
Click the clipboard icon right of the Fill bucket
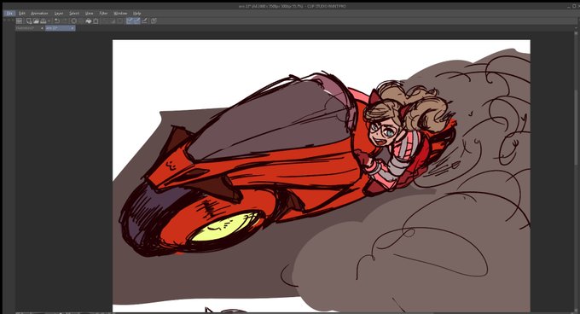pos(96,21)
